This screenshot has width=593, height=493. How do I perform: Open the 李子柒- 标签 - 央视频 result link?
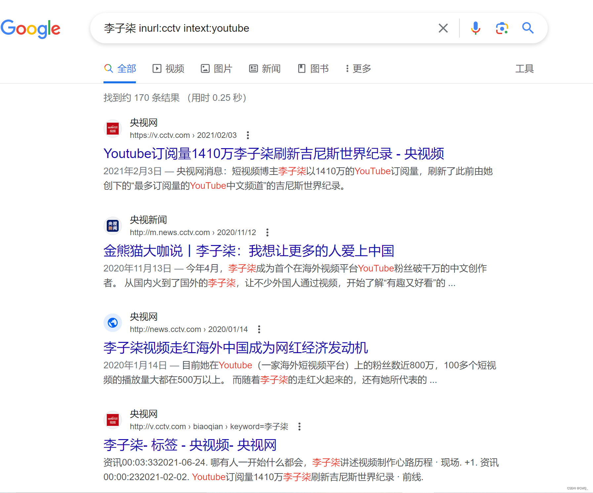pyautogui.click(x=190, y=445)
